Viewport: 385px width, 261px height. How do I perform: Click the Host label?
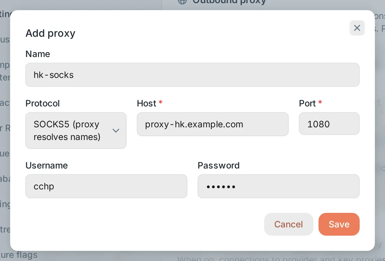pyautogui.click(x=147, y=103)
